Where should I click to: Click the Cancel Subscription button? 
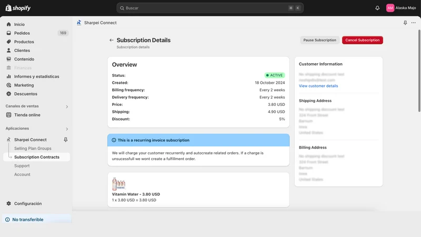pyautogui.click(x=362, y=40)
